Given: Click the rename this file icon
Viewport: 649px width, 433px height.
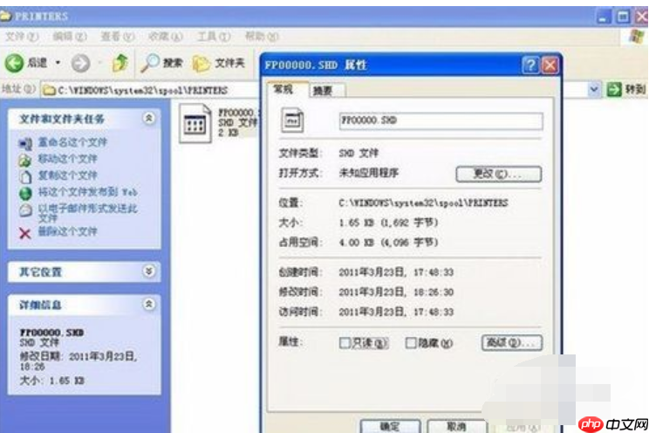Looking at the screenshot, I should (24, 143).
